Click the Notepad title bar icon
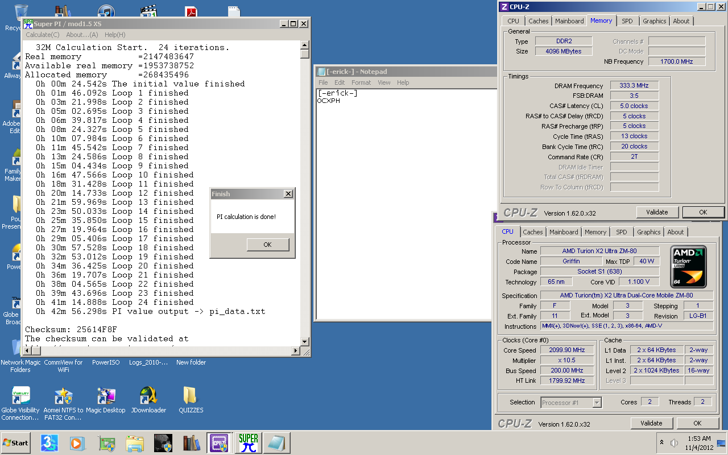Screen dimensions: 728x455 click(x=321, y=72)
